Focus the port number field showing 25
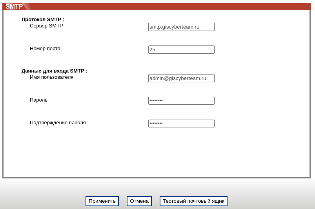 (181, 49)
